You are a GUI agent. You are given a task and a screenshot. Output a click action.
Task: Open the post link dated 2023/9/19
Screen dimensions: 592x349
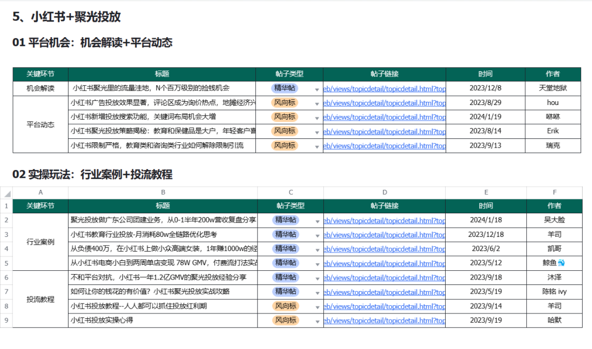click(x=384, y=321)
